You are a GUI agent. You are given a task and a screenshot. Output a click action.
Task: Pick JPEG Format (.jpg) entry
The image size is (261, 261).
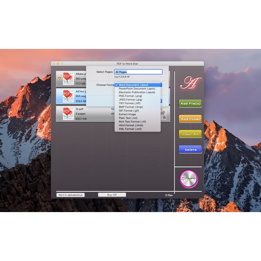(x=137, y=100)
